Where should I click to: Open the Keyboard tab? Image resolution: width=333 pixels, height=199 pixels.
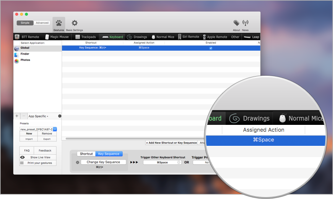click(113, 37)
